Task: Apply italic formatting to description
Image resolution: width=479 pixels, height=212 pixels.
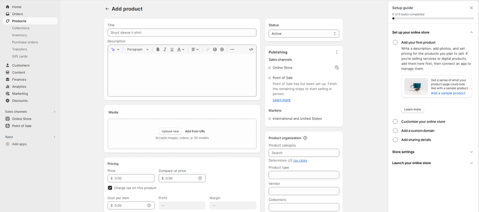Action: (165, 49)
